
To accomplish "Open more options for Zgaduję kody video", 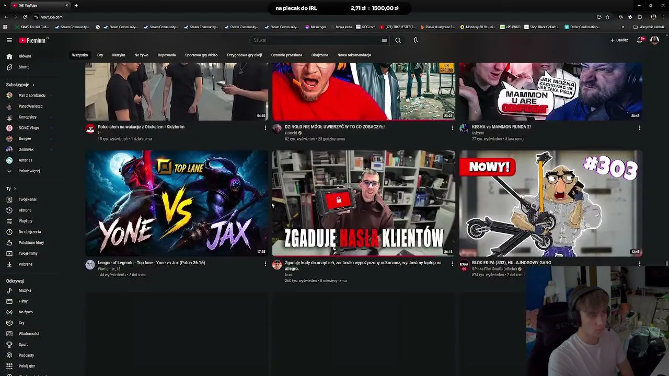I will click(453, 264).
